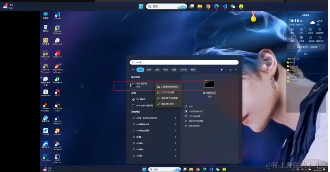Launch HBuilder X from the desktop
Screen dimensions: 330x172
point(58,80)
